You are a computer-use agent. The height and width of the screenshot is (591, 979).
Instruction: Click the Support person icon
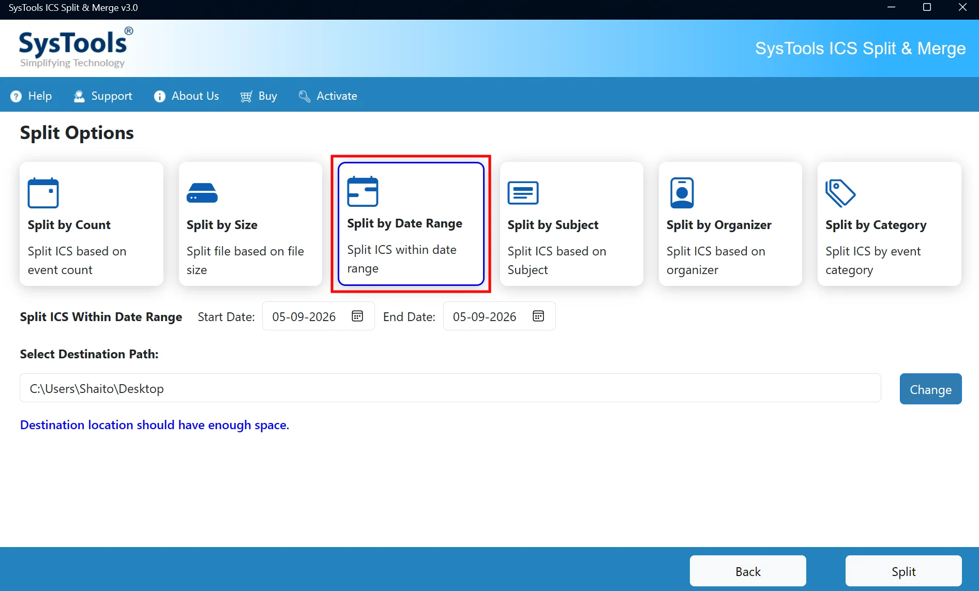(x=79, y=96)
